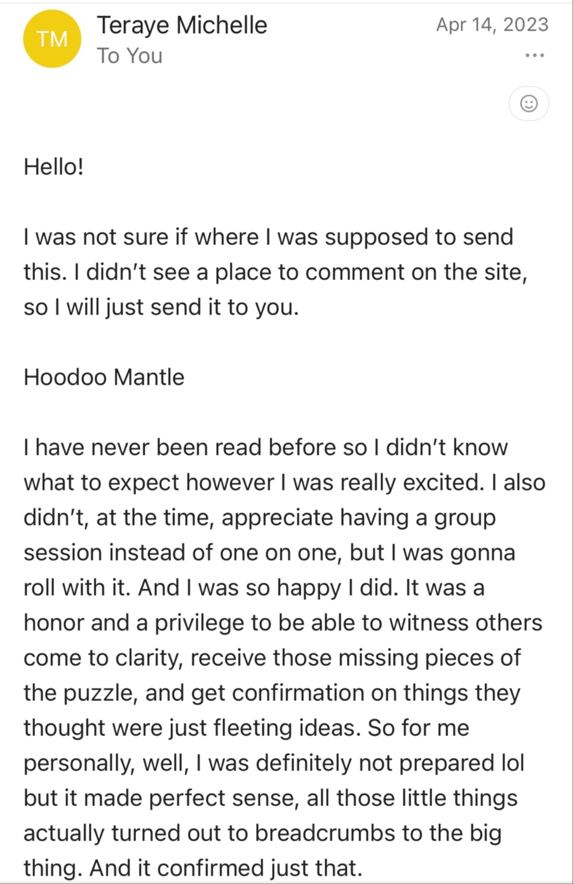
Task: Click the line "so I will just send it to you."
Action: (161, 307)
